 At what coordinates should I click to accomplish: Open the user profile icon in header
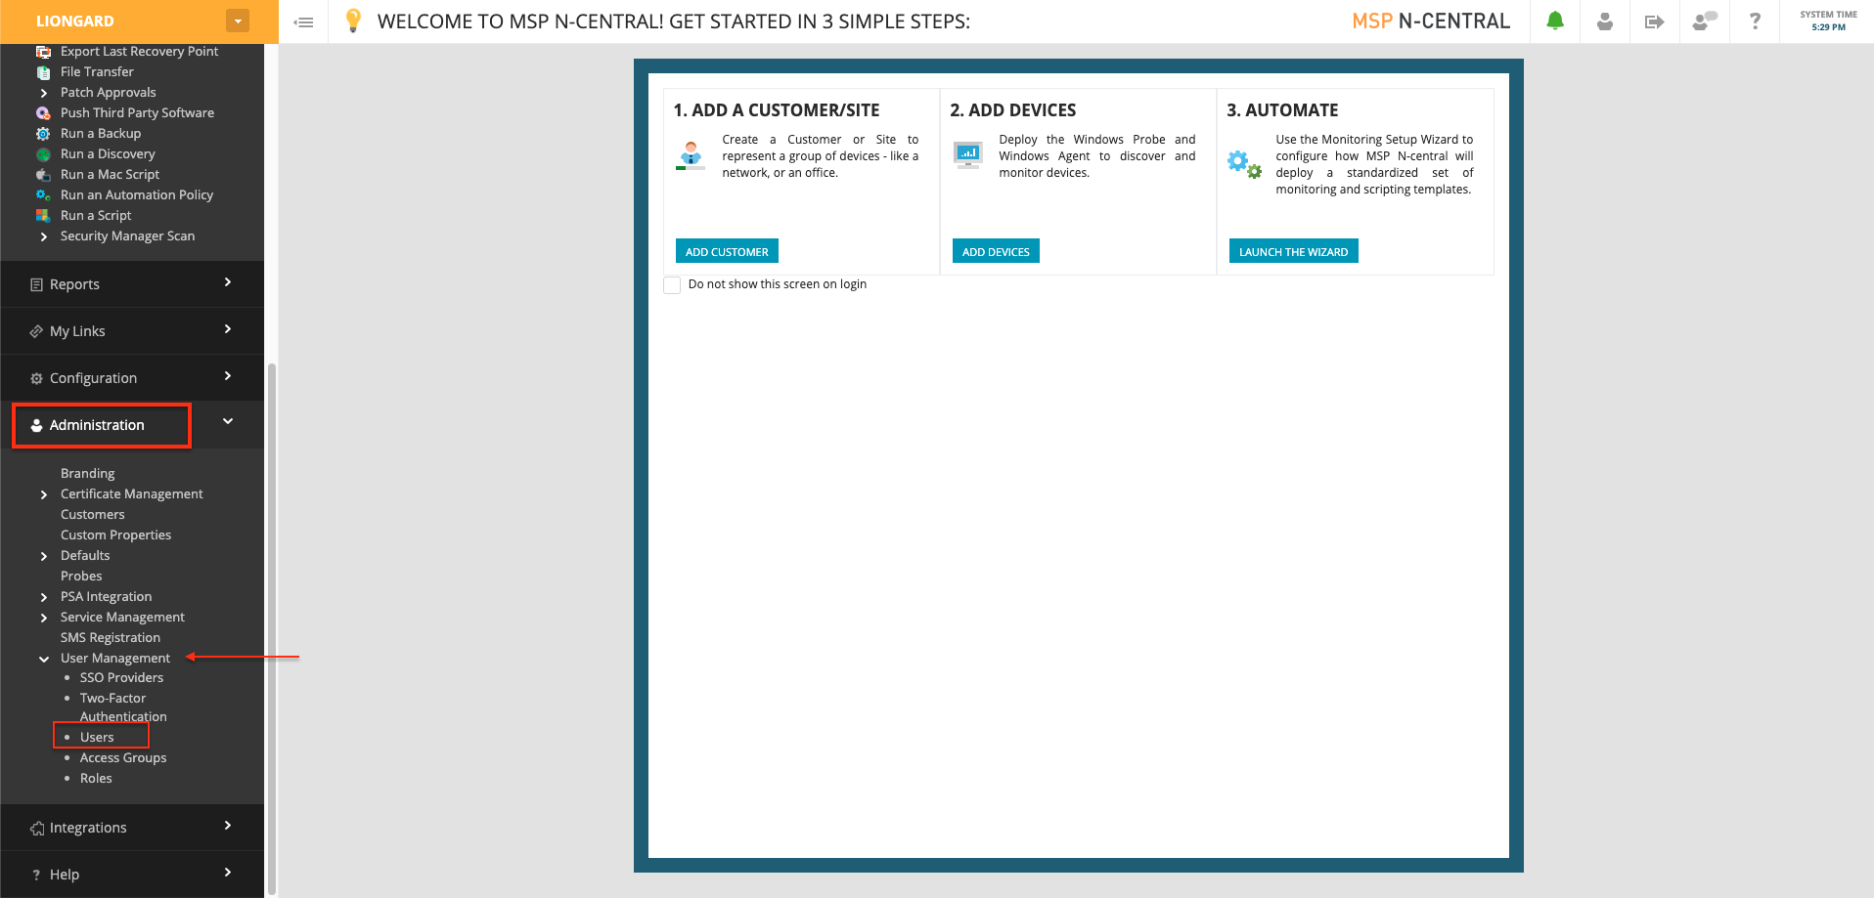pyautogui.click(x=1605, y=21)
